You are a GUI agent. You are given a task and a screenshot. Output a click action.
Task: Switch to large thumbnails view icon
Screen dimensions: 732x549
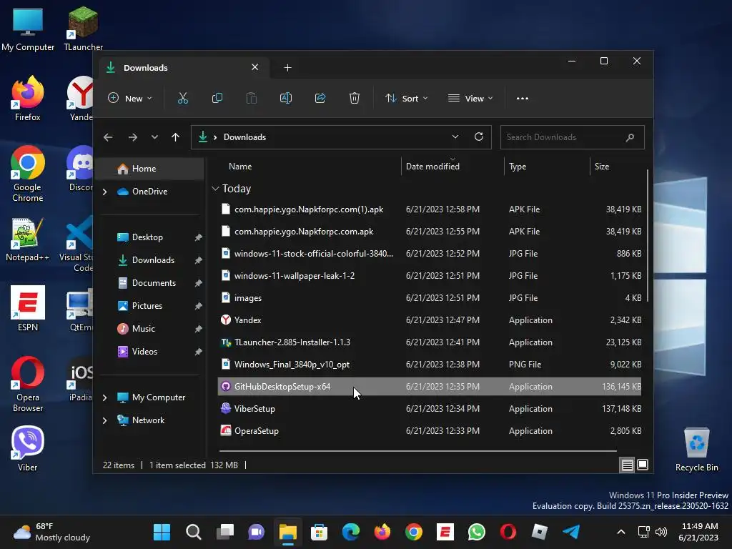click(643, 465)
